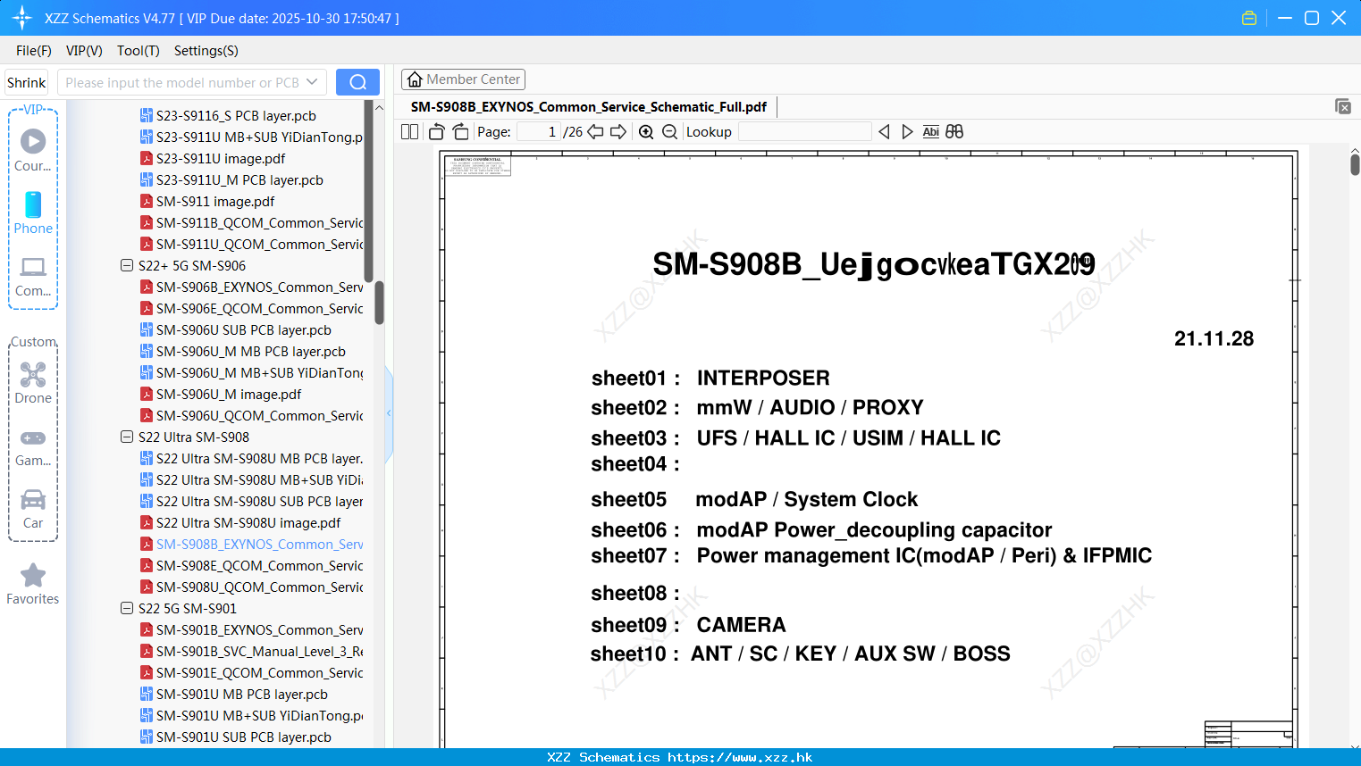
Task: Select the Drone category
Action: (x=33, y=383)
